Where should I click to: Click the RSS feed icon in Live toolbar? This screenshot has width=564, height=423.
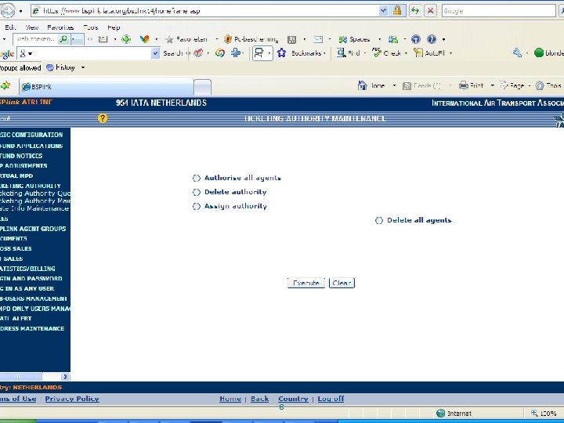(291, 39)
